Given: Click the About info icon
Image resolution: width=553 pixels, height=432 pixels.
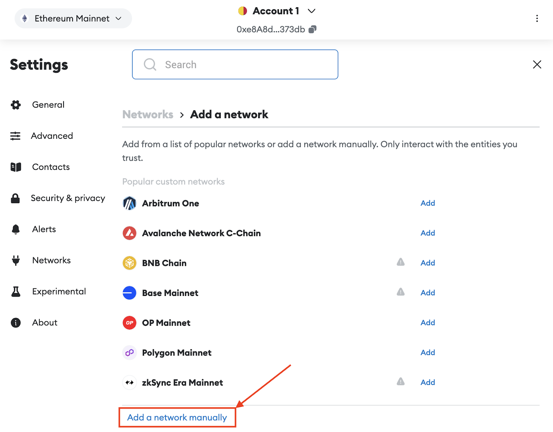Looking at the screenshot, I should [16, 323].
